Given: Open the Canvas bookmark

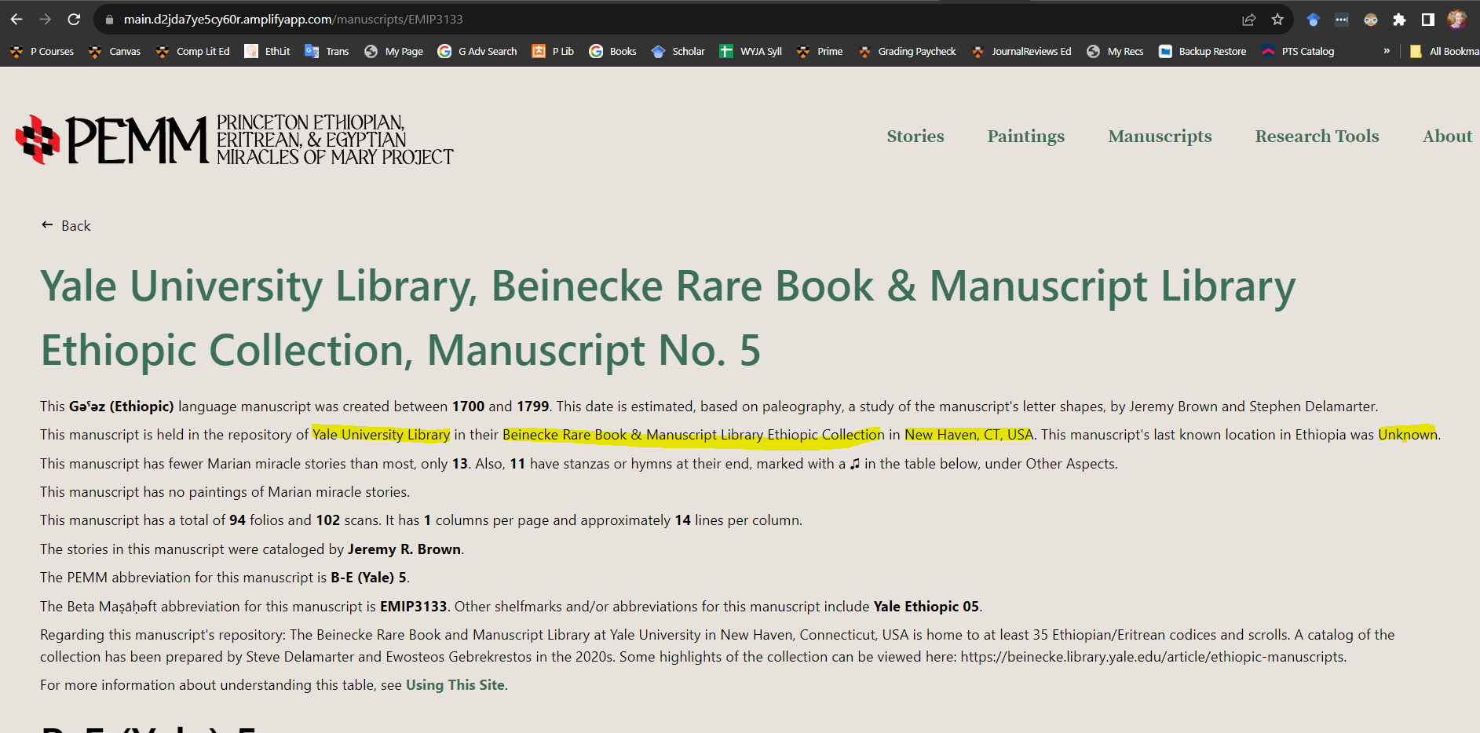Looking at the screenshot, I should tap(114, 51).
